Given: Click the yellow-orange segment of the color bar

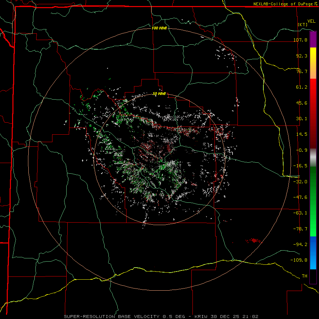Looking at the screenshot, I should [x=313, y=63].
